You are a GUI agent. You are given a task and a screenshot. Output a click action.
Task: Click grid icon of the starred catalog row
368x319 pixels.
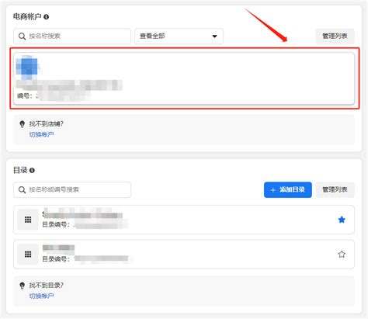pos(28,220)
